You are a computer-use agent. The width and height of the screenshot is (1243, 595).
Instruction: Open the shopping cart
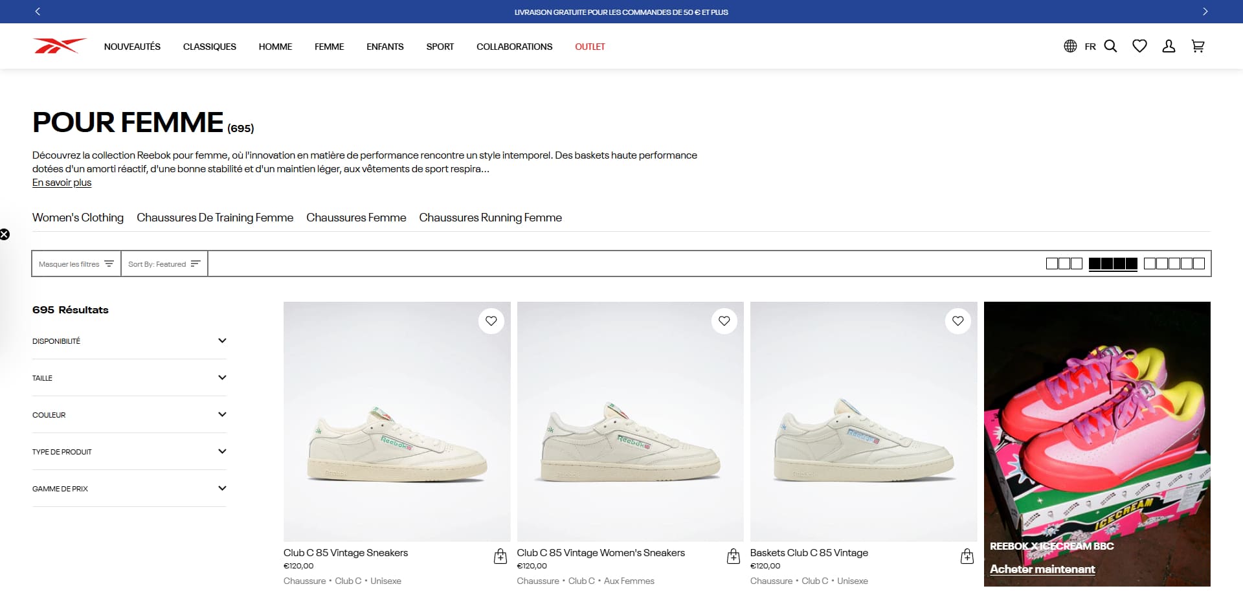[x=1198, y=46]
